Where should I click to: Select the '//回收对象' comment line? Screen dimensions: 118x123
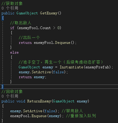coord(12,91)
